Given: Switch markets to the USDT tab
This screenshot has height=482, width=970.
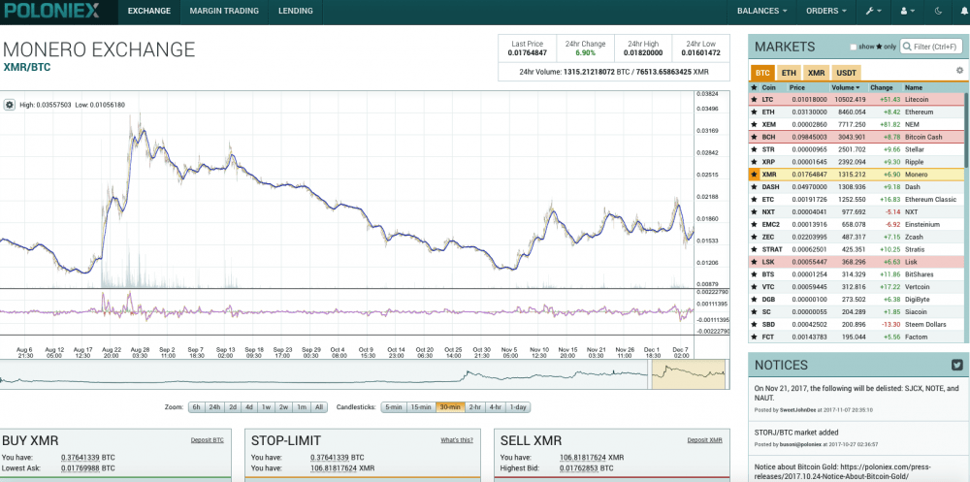Looking at the screenshot, I should [847, 73].
